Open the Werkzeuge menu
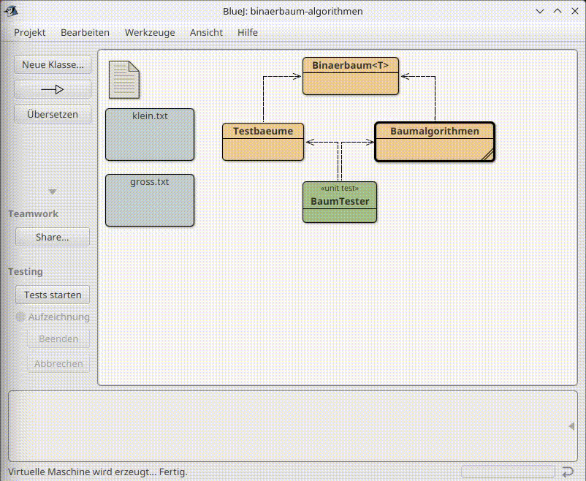This screenshot has width=586, height=481. [150, 33]
